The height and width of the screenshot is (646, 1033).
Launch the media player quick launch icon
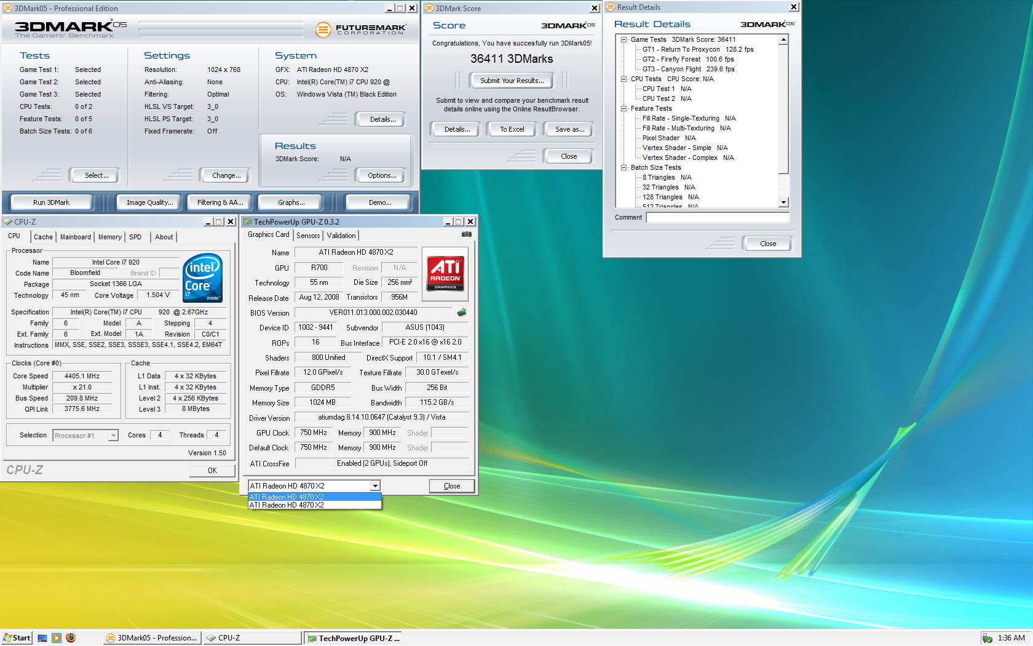[x=57, y=637]
